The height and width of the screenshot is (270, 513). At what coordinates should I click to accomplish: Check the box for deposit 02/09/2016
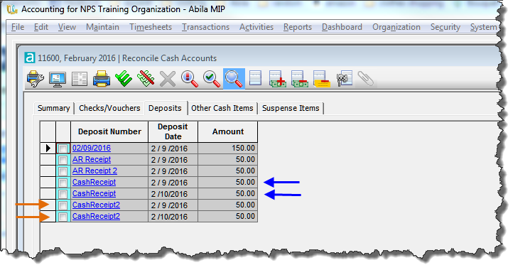[x=63, y=148]
